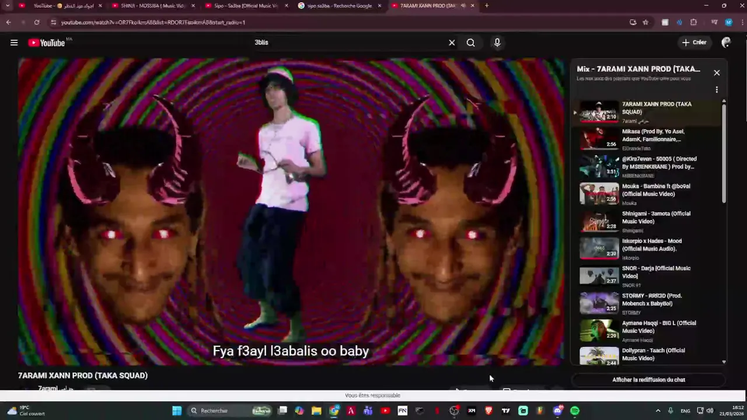Close the Sipo - Sa3ba tab
747x420 pixels.
(287, 6)
